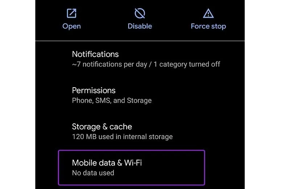Click the 'Disable' text label

pos(140,26)
